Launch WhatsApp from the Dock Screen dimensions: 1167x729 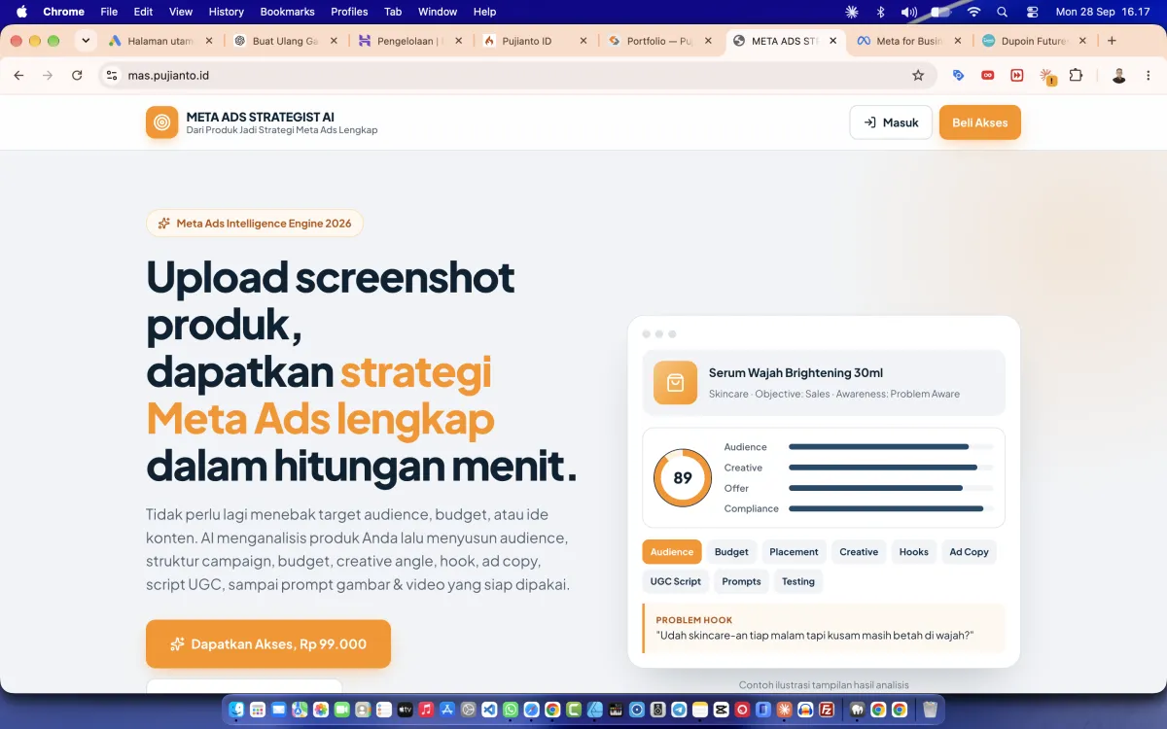[x=511, y=710]
